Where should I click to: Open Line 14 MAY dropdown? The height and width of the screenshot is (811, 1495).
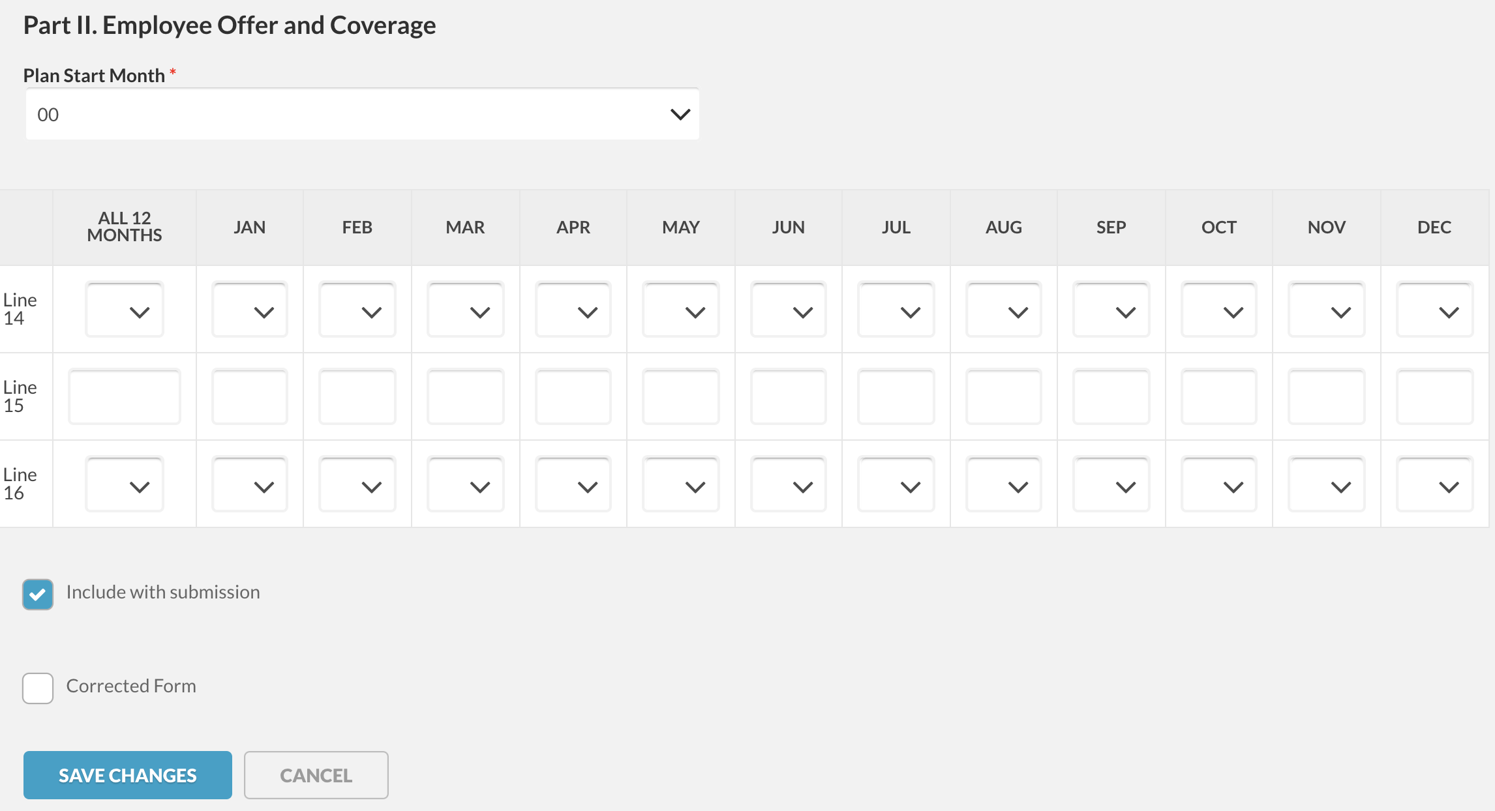click(x=680, y=309)
